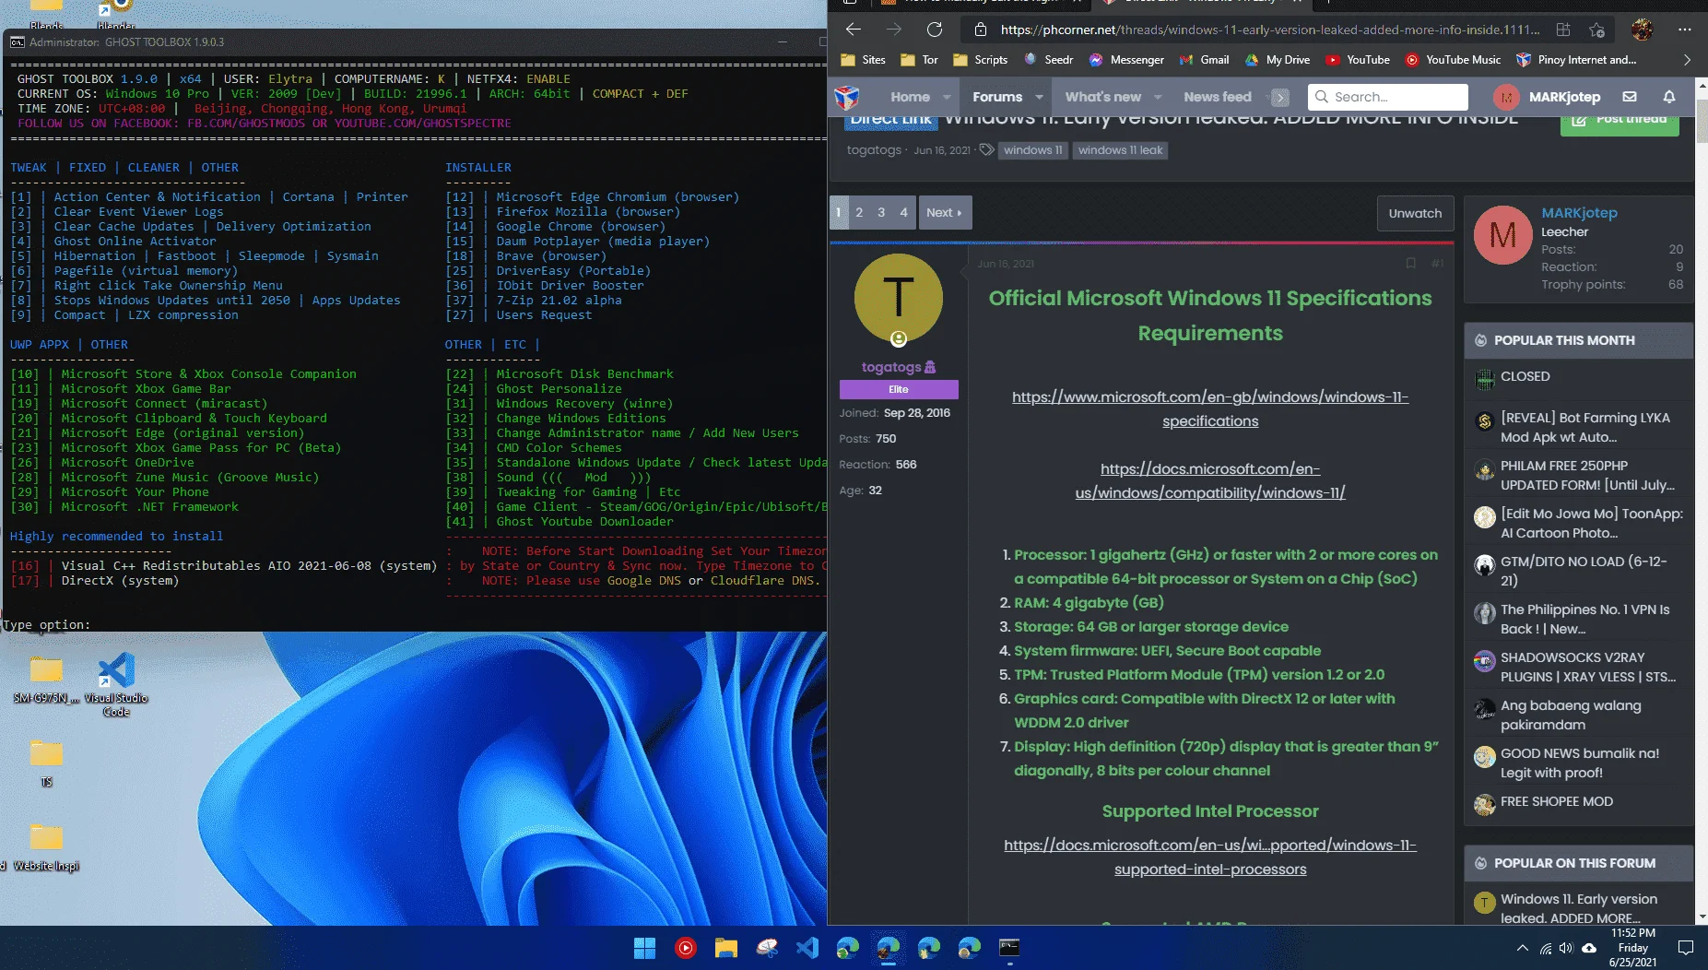Open the Edge profile avatar
The width and height of the screenshot is (1708, 970).
[x=1642, y=30]
